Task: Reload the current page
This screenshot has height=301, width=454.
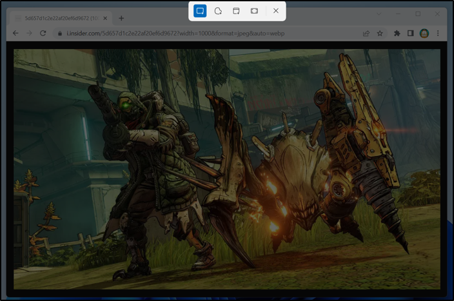Action: (x=43, y=33)
